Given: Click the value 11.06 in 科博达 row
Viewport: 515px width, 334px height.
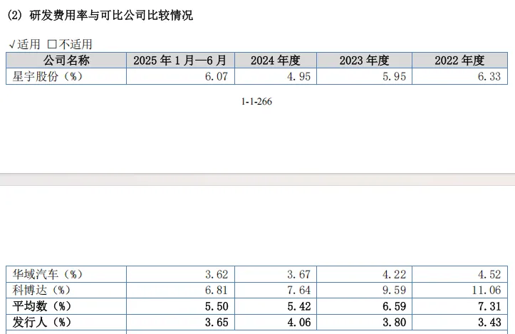Looking at the screenshot, I should click(487, 290).
